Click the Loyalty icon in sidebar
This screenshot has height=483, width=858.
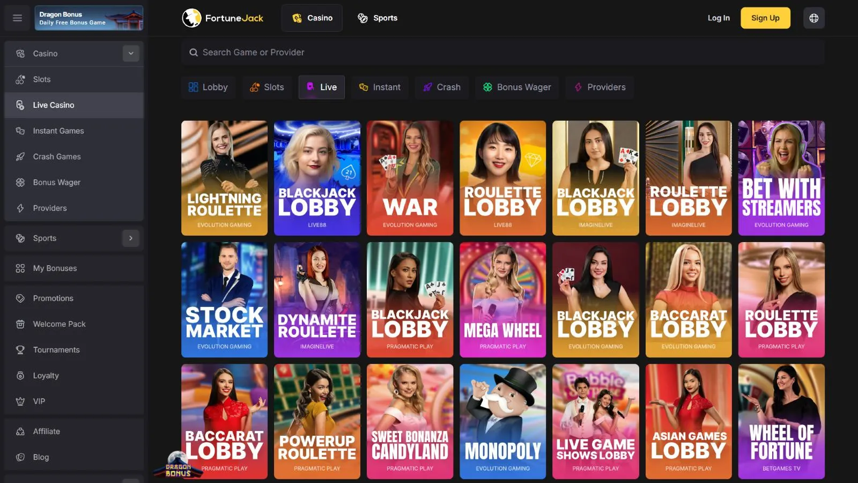20,376
